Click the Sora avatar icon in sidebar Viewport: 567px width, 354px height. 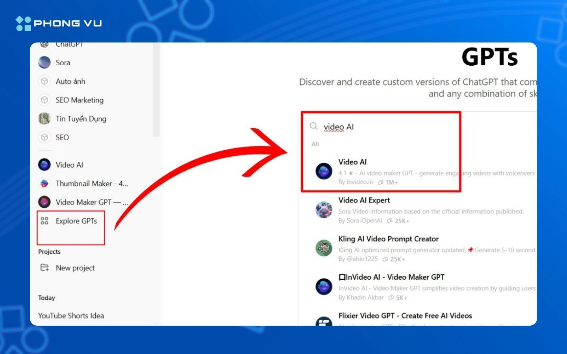click(44, 63)
